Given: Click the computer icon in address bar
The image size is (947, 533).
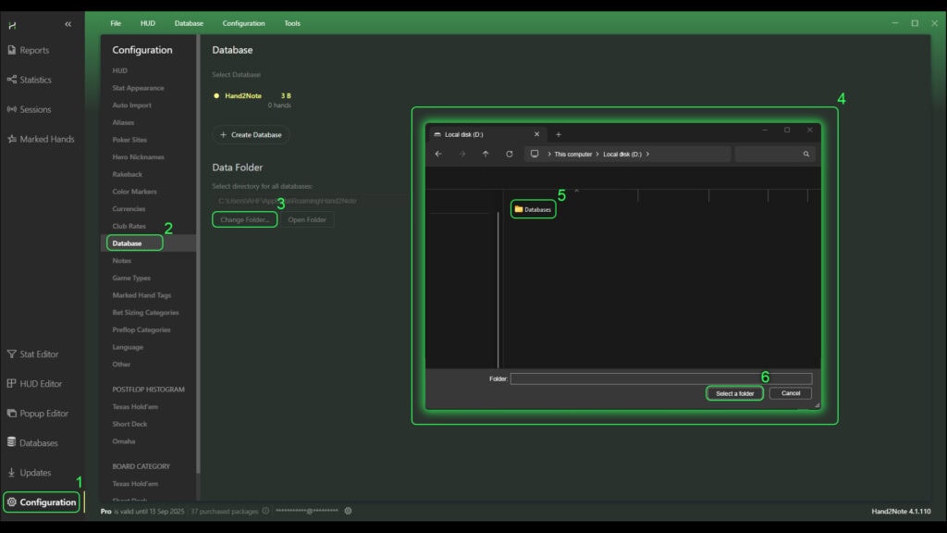Looking at the screenshot, I should pos(535,155).
